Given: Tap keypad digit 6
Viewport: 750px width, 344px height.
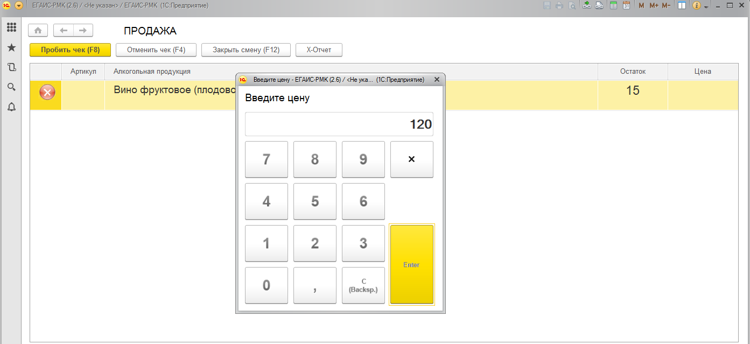Looking at the screenshot, I should pos(363,201).
